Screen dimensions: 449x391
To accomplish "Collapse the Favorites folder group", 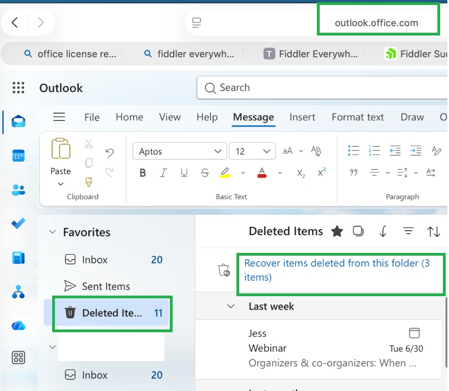I will click(x=52, y=232).
